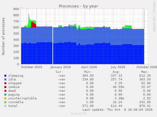Click sleeping average value 337.13
The image size is (157, 117).
(116, 76)
